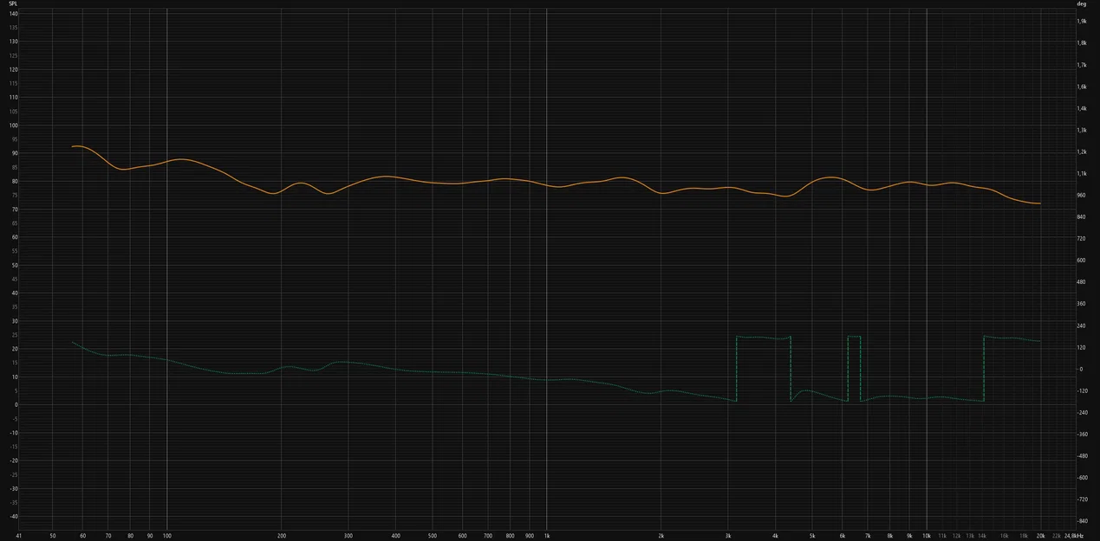The height and width of the screenshot is (541, 1100).
Task: Click the SPL axis title label
Action: pos(13,3)
